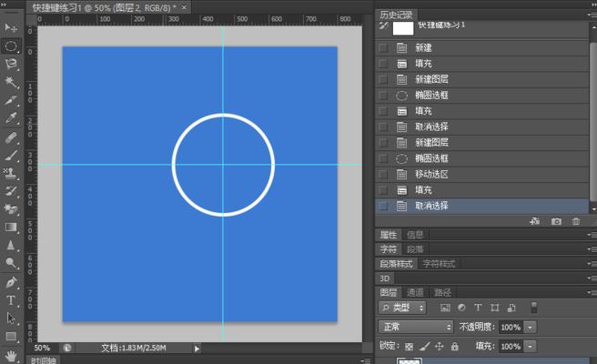This screenshot has width=597, height=364.
Task: Select the 新建 history state
Action: point(482,47)
